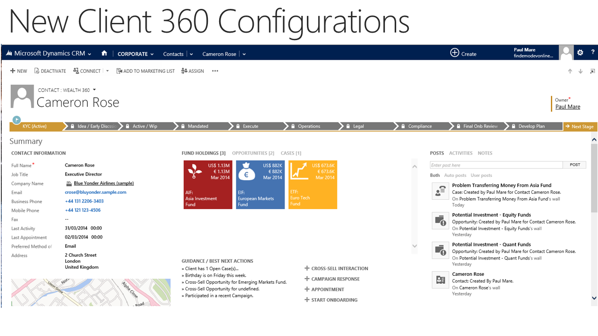Screen dimensions: 598x336
Task: Open the settings gear icon
Action: [x=580, y=53]
